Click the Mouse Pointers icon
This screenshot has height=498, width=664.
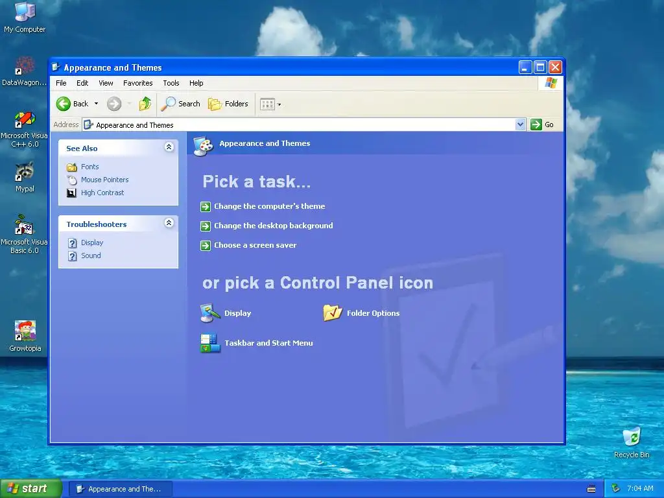(x=72, y=180)
